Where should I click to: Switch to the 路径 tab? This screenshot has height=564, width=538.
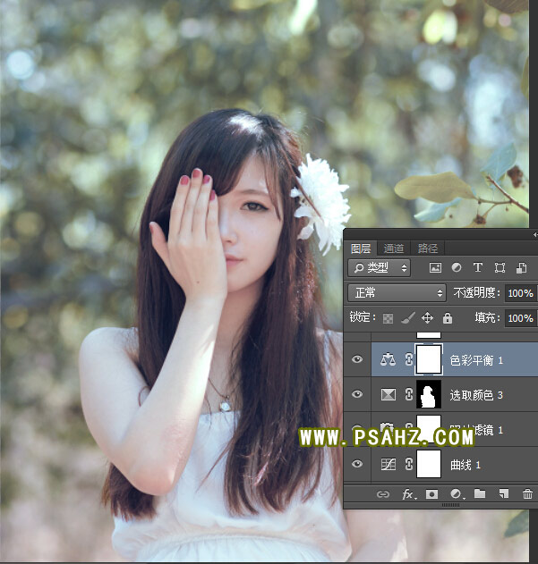click(x=428, y=248)
